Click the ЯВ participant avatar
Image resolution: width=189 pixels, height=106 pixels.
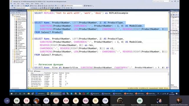(17, 101)
